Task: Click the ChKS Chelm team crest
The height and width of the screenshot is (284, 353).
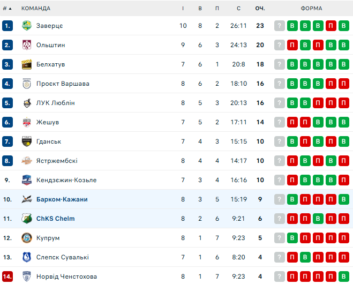Action: click(27, 219)
